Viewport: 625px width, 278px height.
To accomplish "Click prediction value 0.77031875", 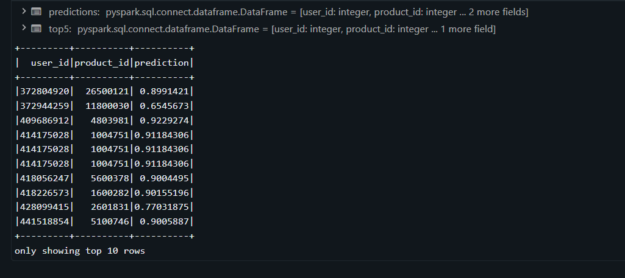I will click(x=162, y=207).
